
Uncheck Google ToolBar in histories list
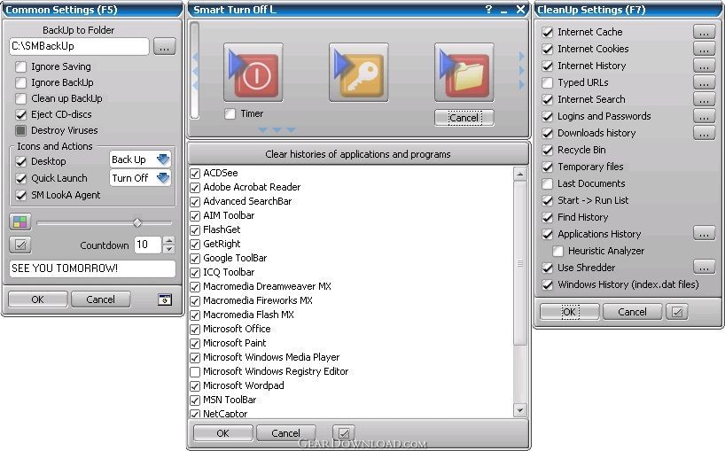pos(195,259)
